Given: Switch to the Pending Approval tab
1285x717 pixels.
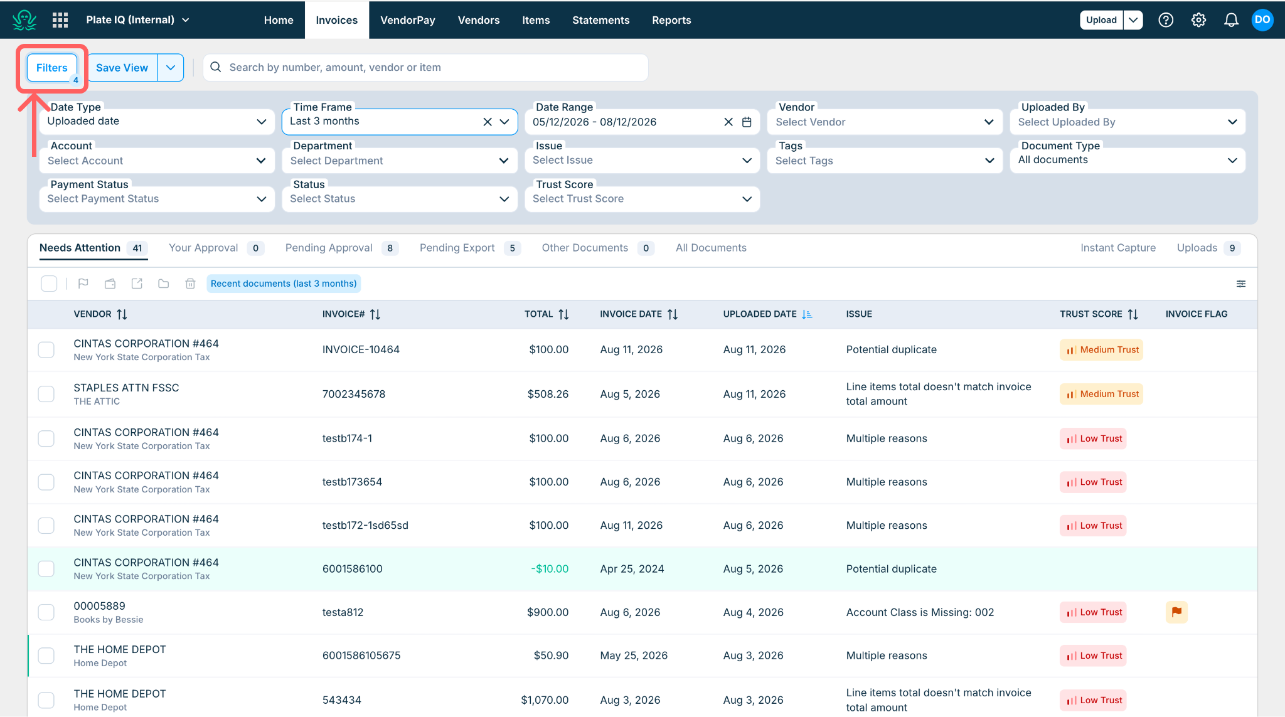Looking at the screenshot, I should 341,248.
